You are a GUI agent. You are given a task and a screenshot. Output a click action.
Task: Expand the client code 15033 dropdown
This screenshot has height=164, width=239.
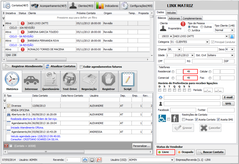171,36
